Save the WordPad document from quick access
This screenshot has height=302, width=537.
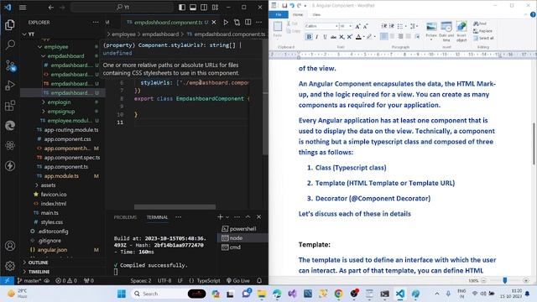pyautogui.click(x=284, y=6)
